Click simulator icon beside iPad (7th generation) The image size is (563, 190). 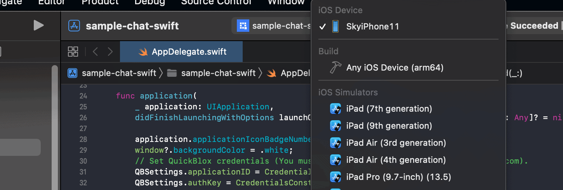point(335,109)
